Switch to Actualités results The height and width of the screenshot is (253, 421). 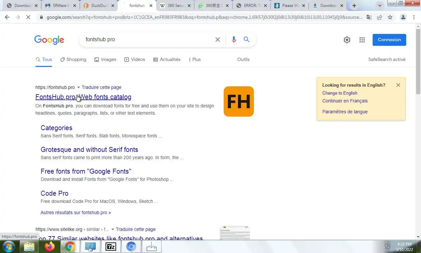pyautogui.click(x=167, y=59)
